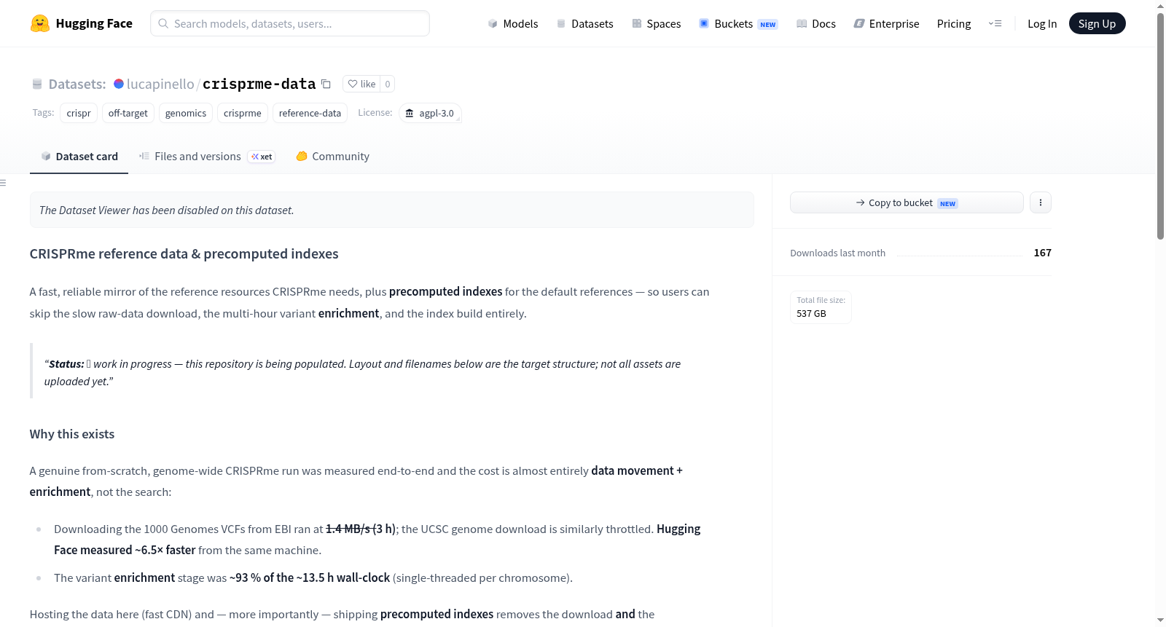Click the Hugging Face logo icon
1166x627 pixels.
click(x=40, y=23)
